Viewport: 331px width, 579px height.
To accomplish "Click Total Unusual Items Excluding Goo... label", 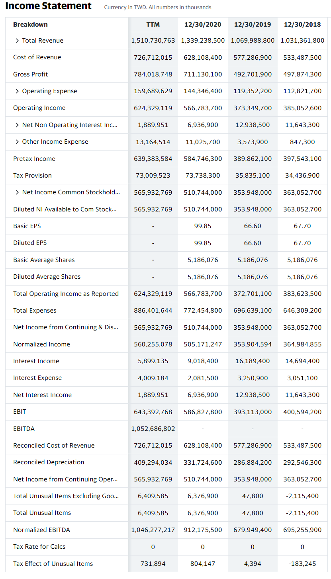I will point(66,496).
